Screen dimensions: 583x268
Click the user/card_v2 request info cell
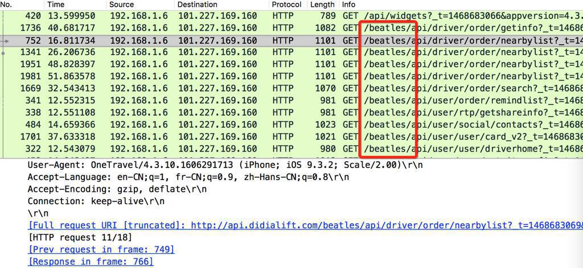point(462,137)
